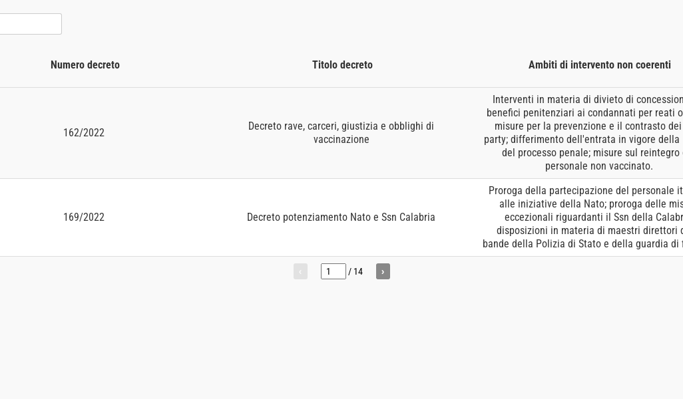Screen dimensions: 683x399
Task: Click the total pages indicator 14
Action: pos(357,271)
